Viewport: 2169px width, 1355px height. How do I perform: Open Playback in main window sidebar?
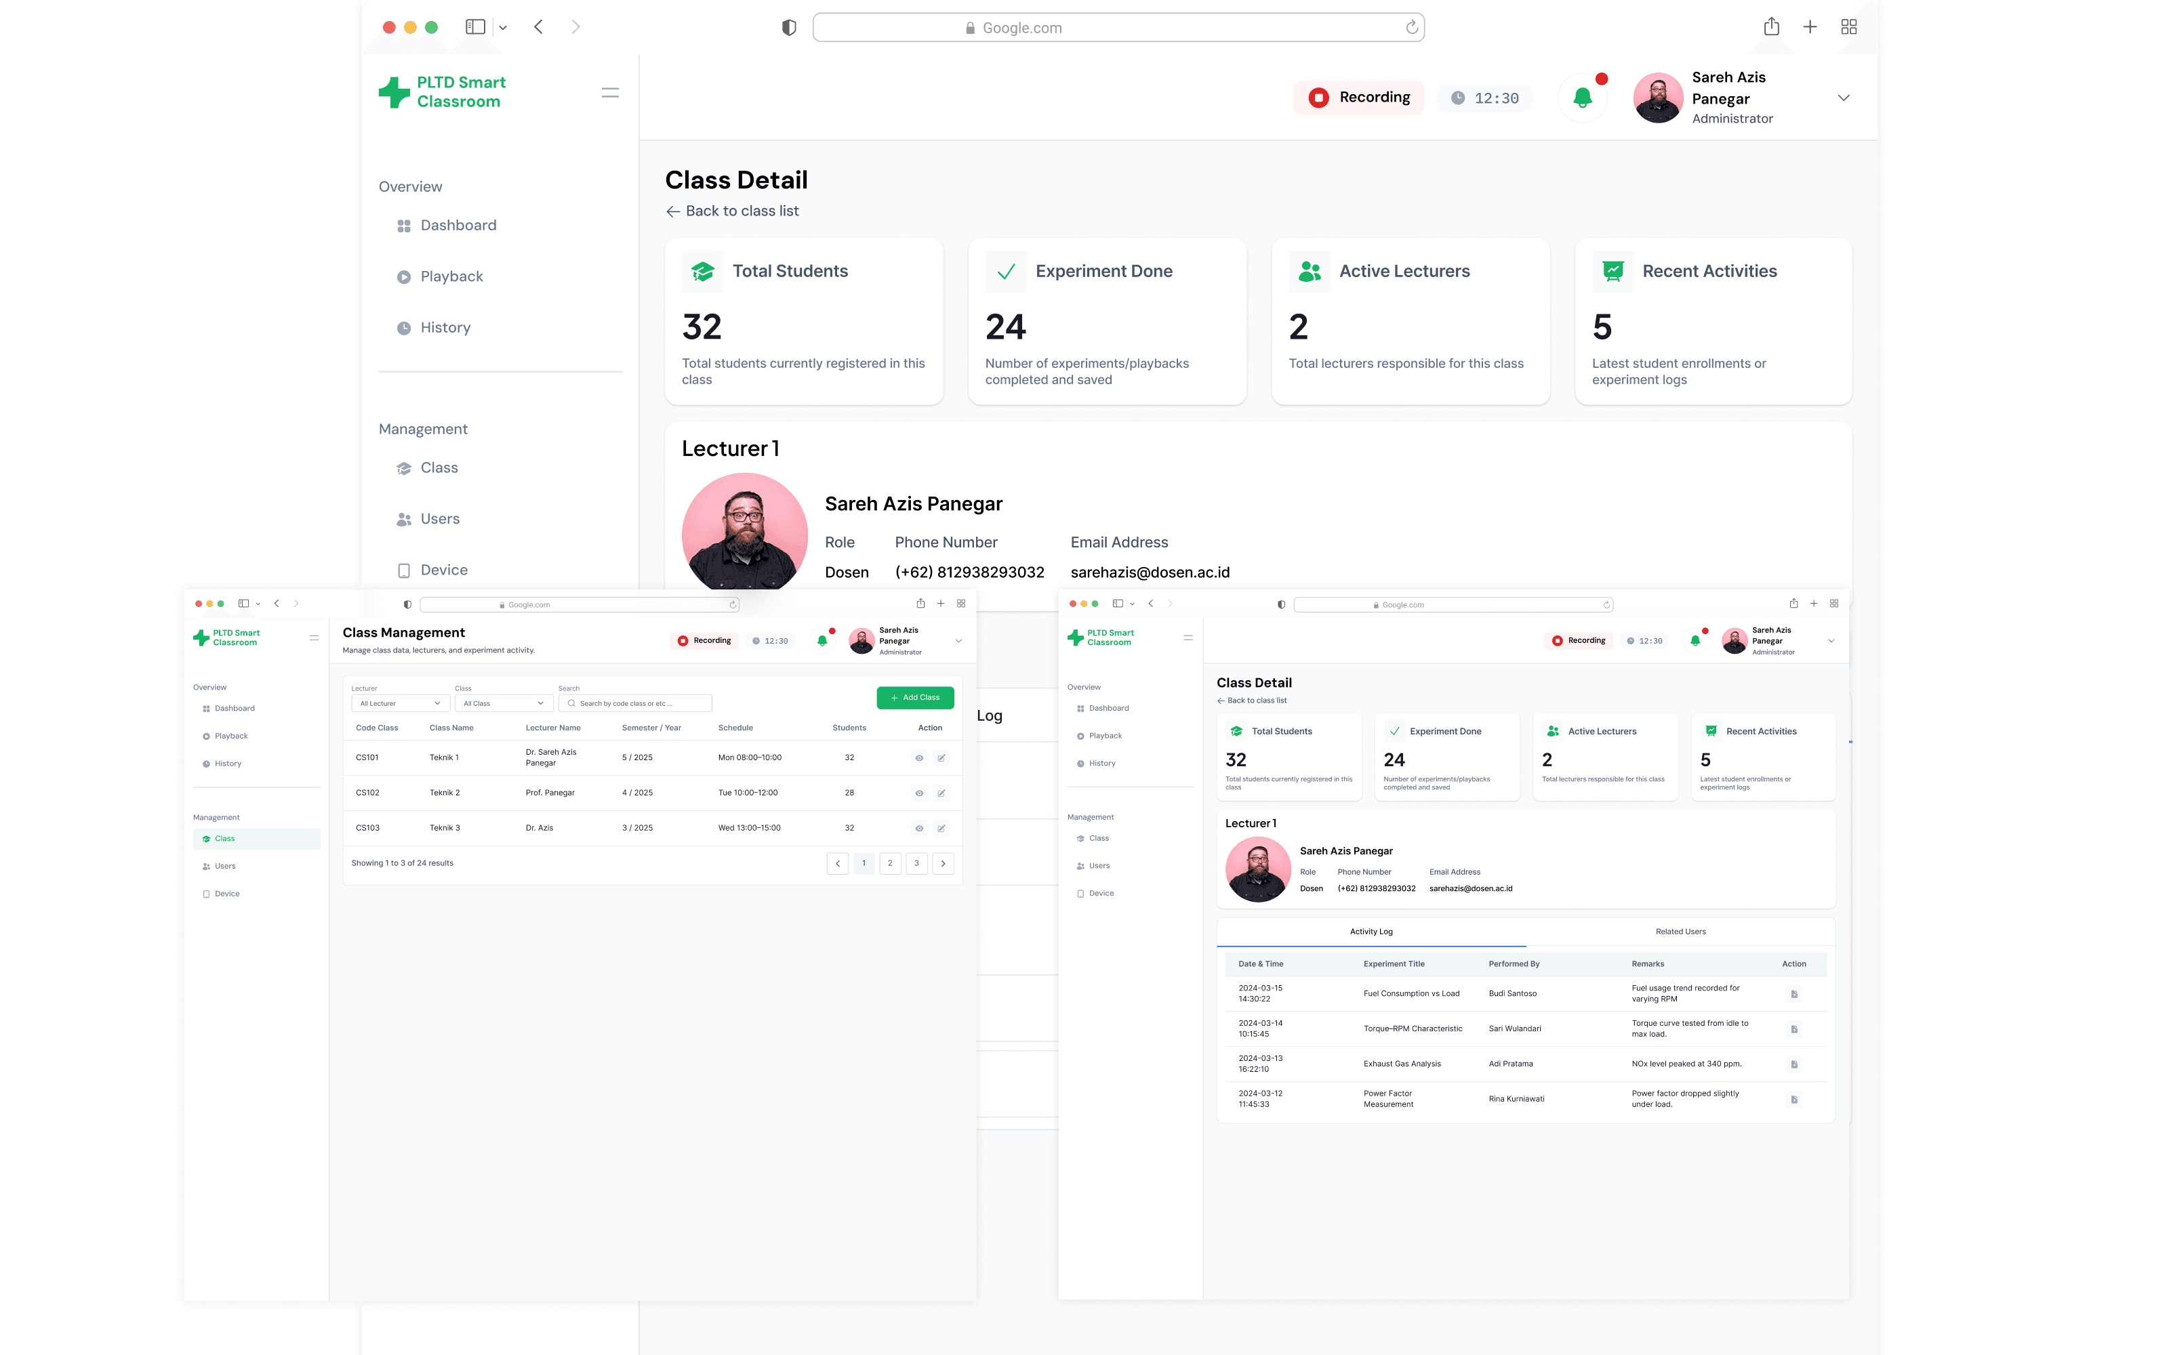(451, 276)
